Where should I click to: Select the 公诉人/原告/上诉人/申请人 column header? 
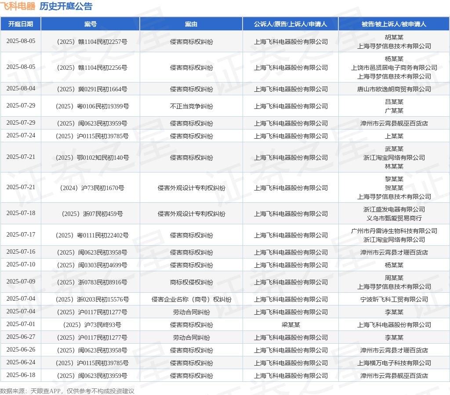290,24
